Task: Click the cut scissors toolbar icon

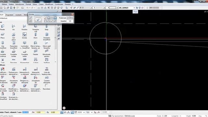Action: point(48,8)
